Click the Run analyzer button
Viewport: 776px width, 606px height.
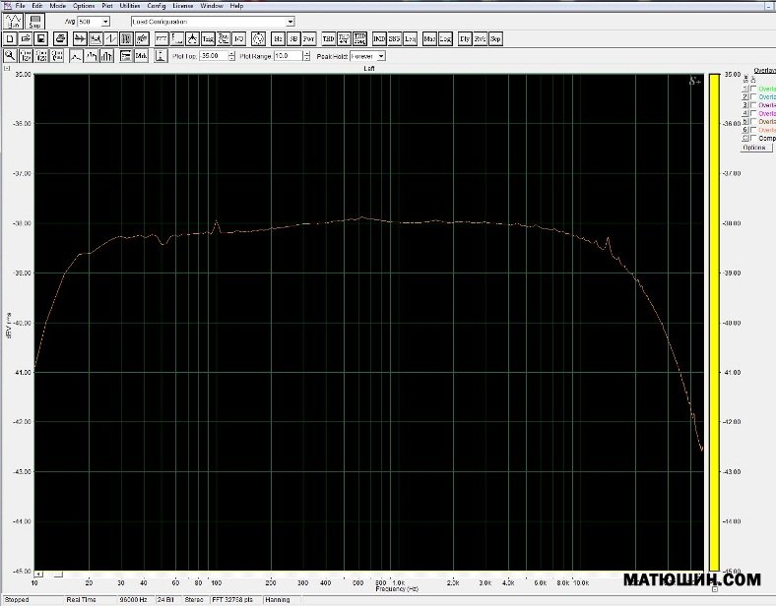(x=13, y=21)
